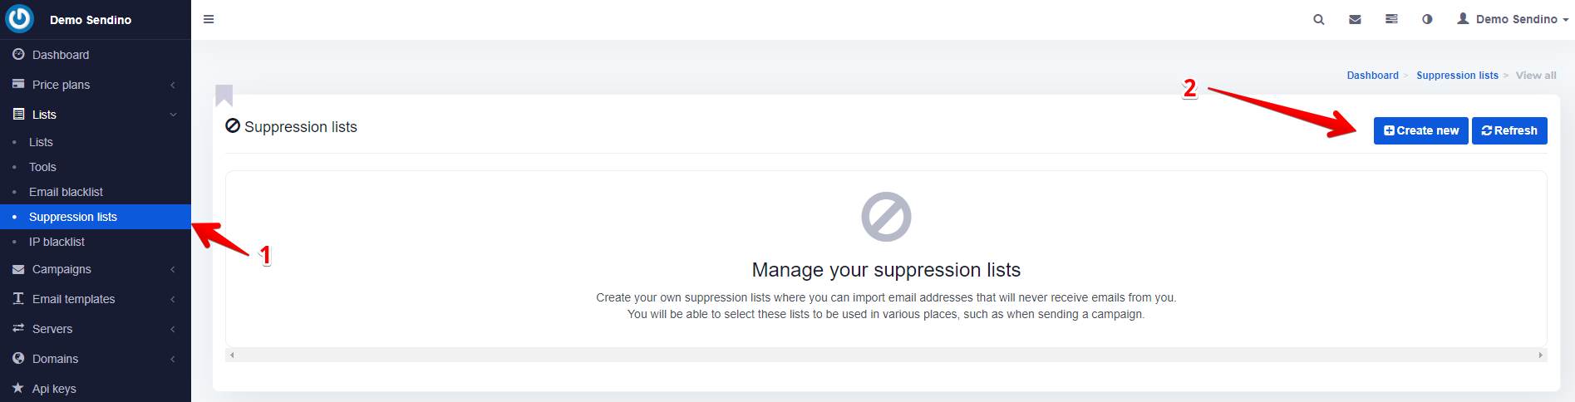Toggle the dark/light contrast theme icon

pos(1427,19)
